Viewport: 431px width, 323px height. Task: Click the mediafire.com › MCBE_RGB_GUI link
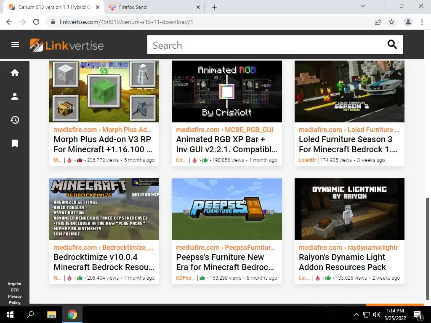(225, 130)
